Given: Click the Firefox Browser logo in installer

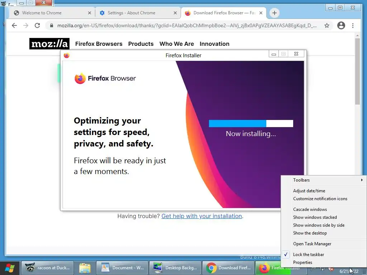Looking at the screenshot, I should (x=105, y=78).
